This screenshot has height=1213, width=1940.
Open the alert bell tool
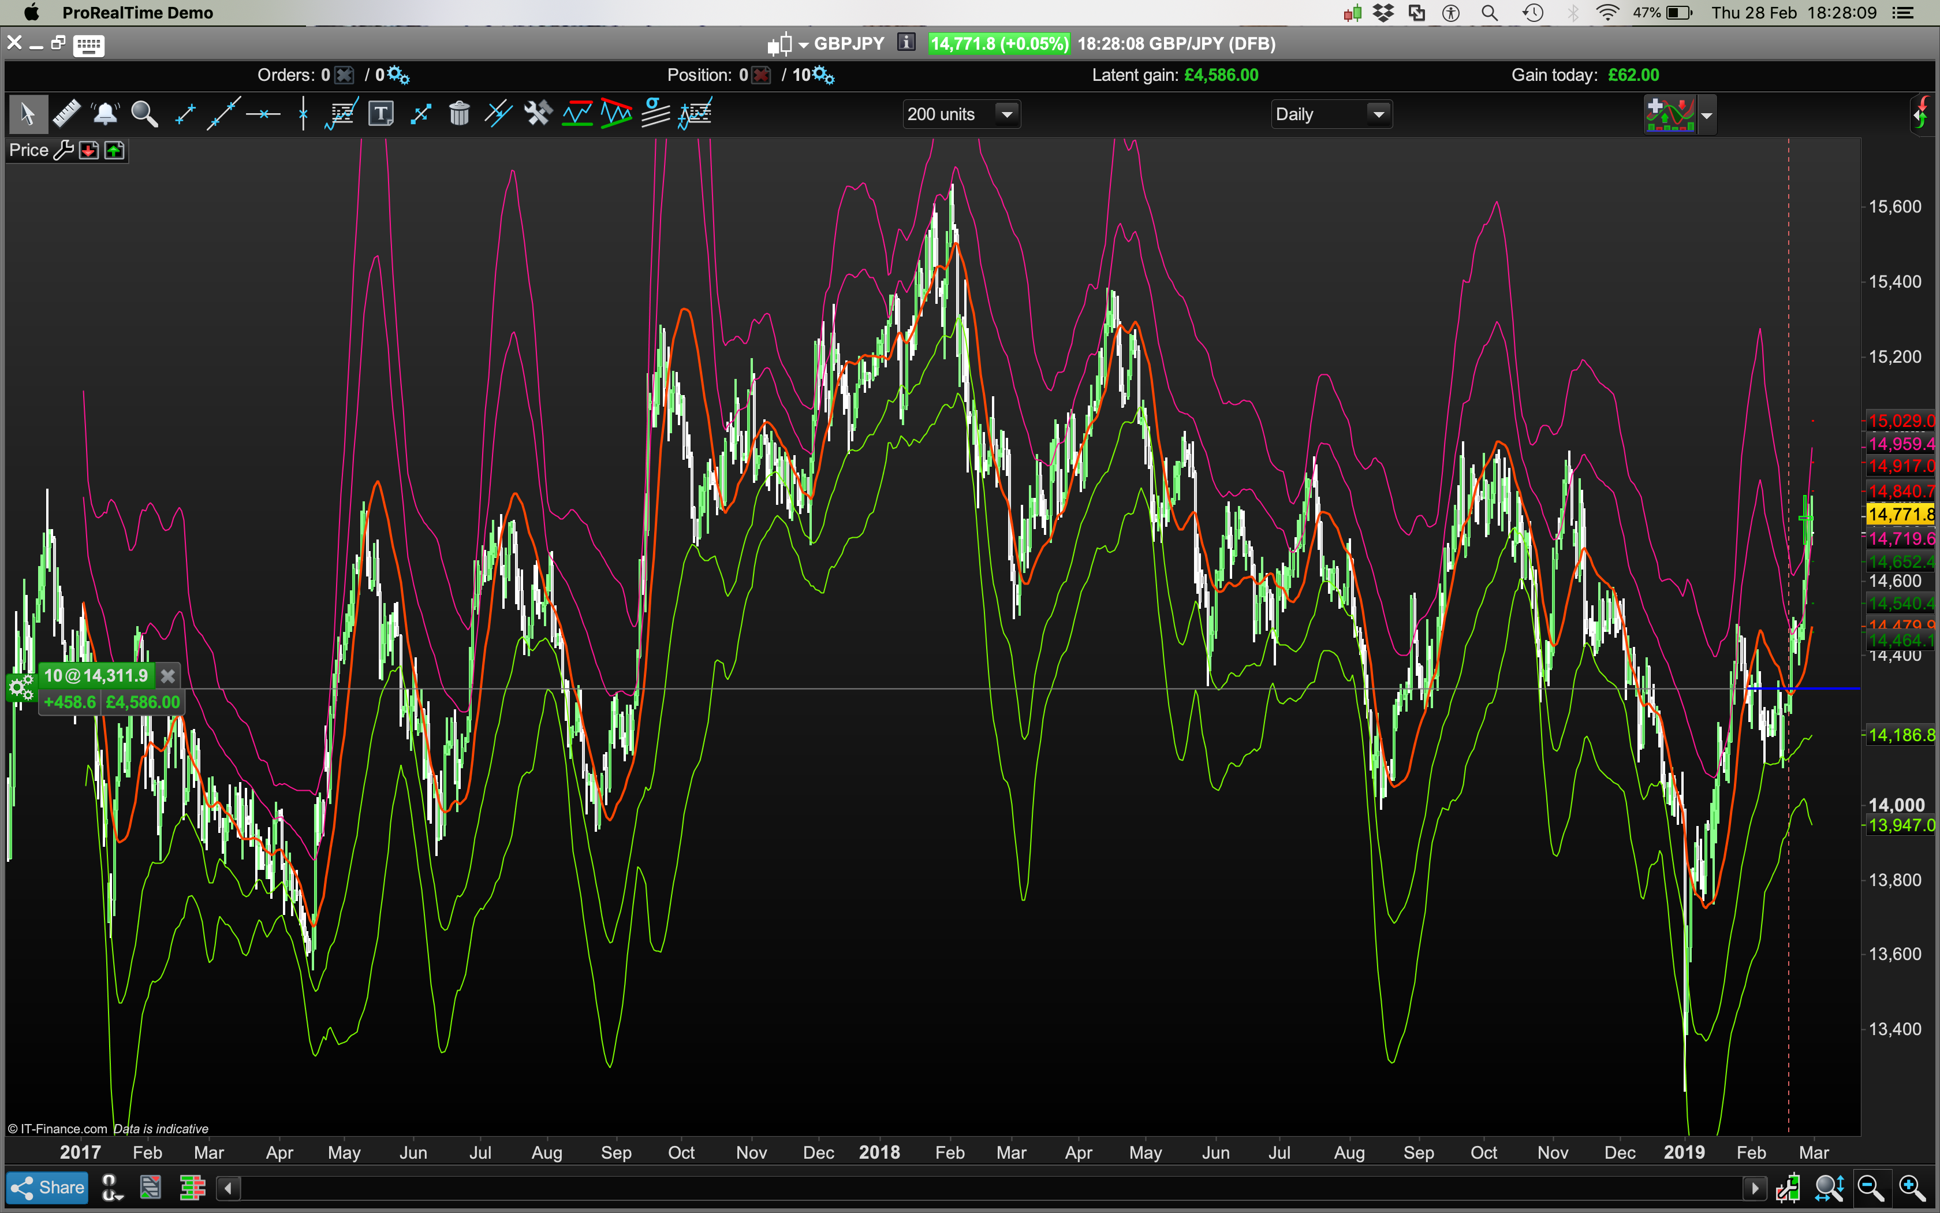coord(105,114)
